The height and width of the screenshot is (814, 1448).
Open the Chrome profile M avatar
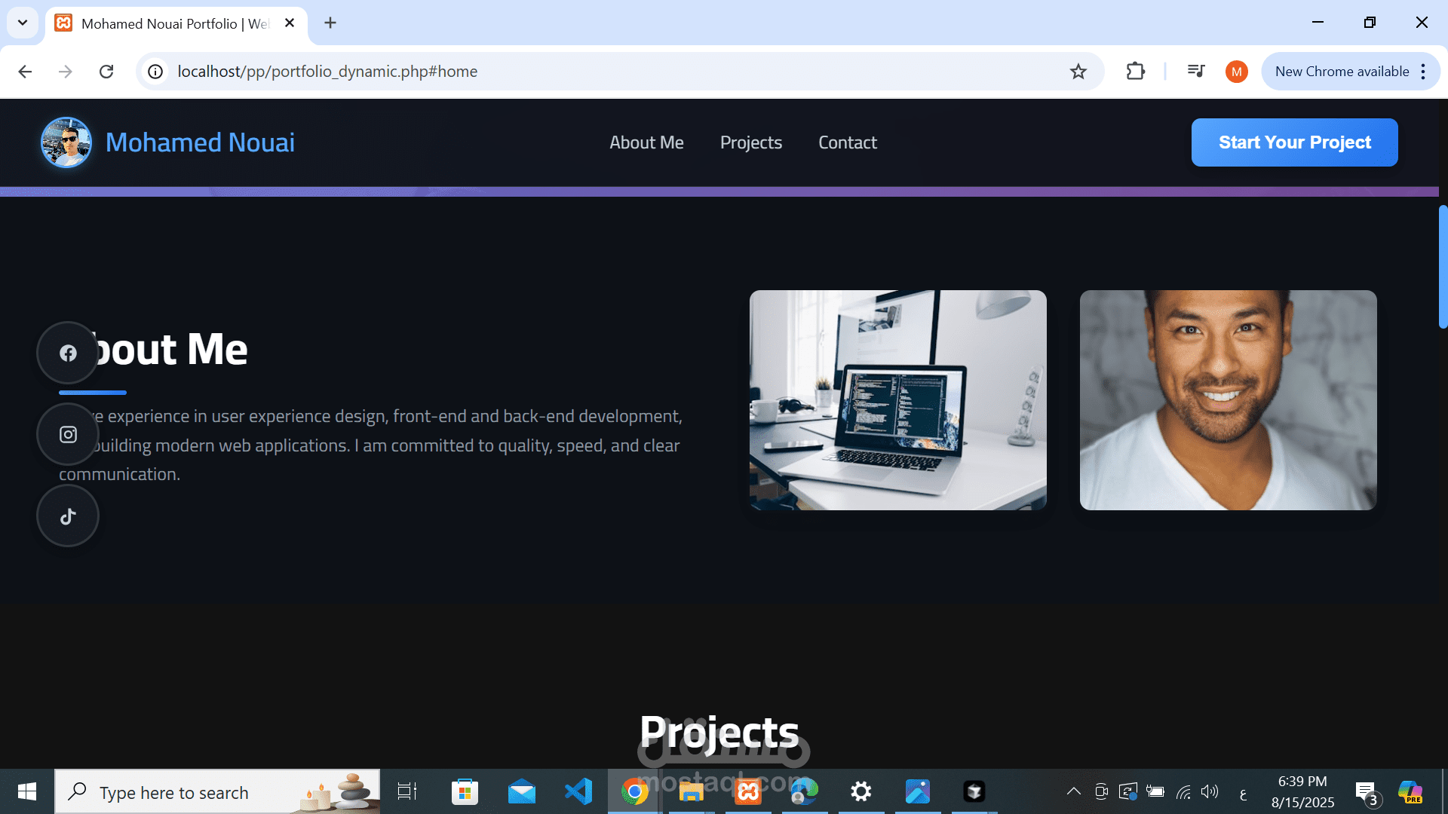pos(1236,72)
